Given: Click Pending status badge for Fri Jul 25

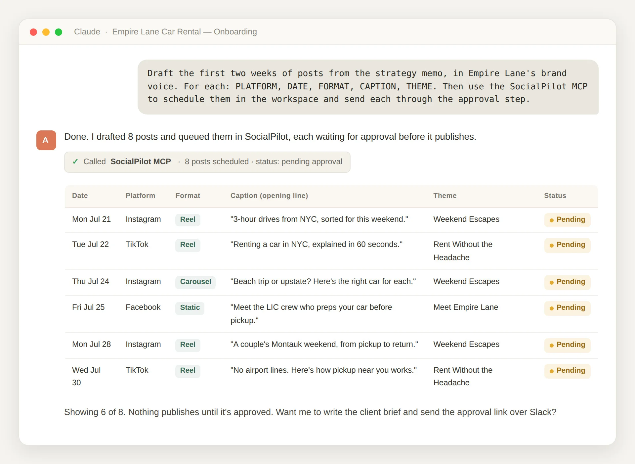Looking at the screenshot, I should (568, 308).
